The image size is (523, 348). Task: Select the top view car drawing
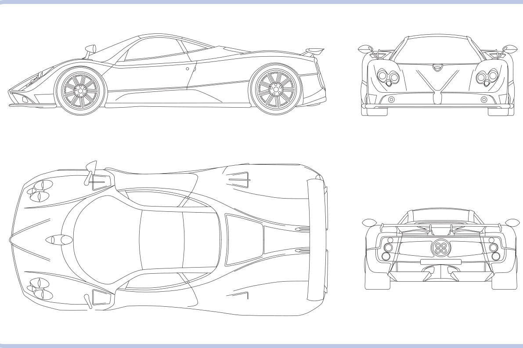tap(169, 238)
